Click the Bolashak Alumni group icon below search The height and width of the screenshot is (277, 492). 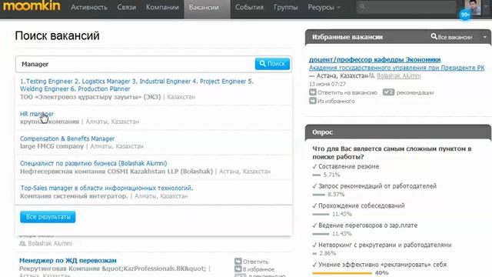pos(22,243)
